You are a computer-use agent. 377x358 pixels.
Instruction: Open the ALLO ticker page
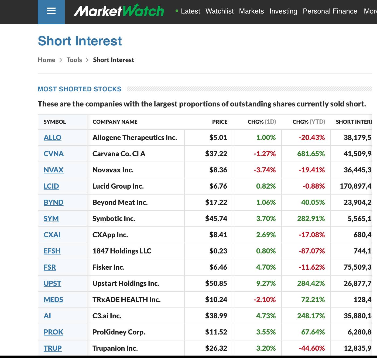(x=52, y=138)
